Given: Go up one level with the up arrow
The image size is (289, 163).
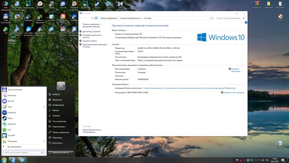Looking at the screenshot, I should coord(92,18).
